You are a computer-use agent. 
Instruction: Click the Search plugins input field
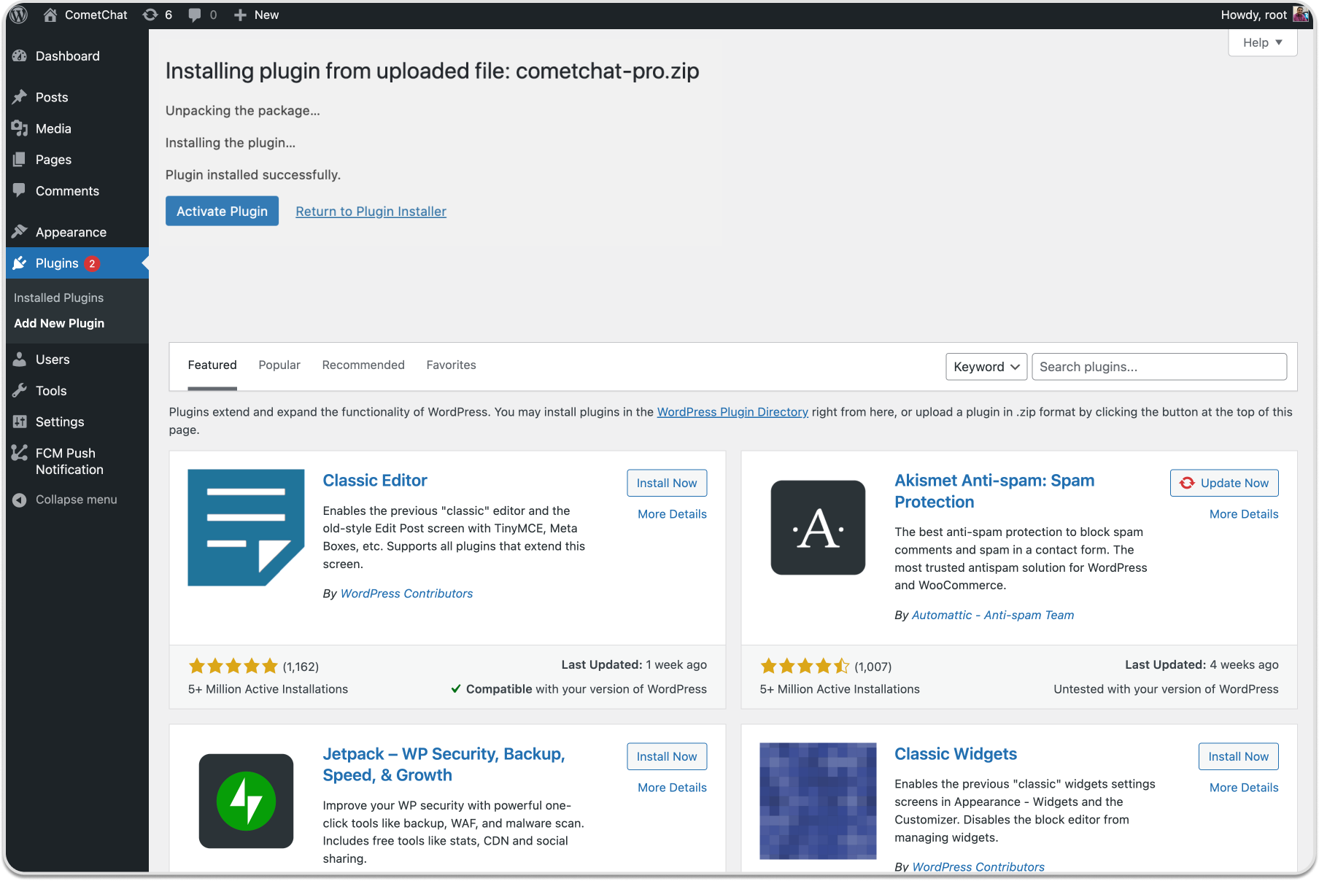pos(1159,367)
